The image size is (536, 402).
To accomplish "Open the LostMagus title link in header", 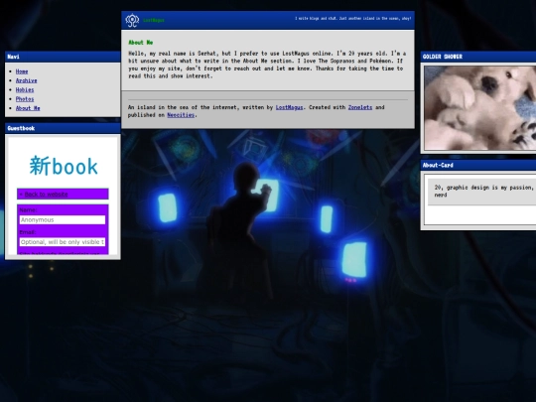I will (x=154, y=20).
